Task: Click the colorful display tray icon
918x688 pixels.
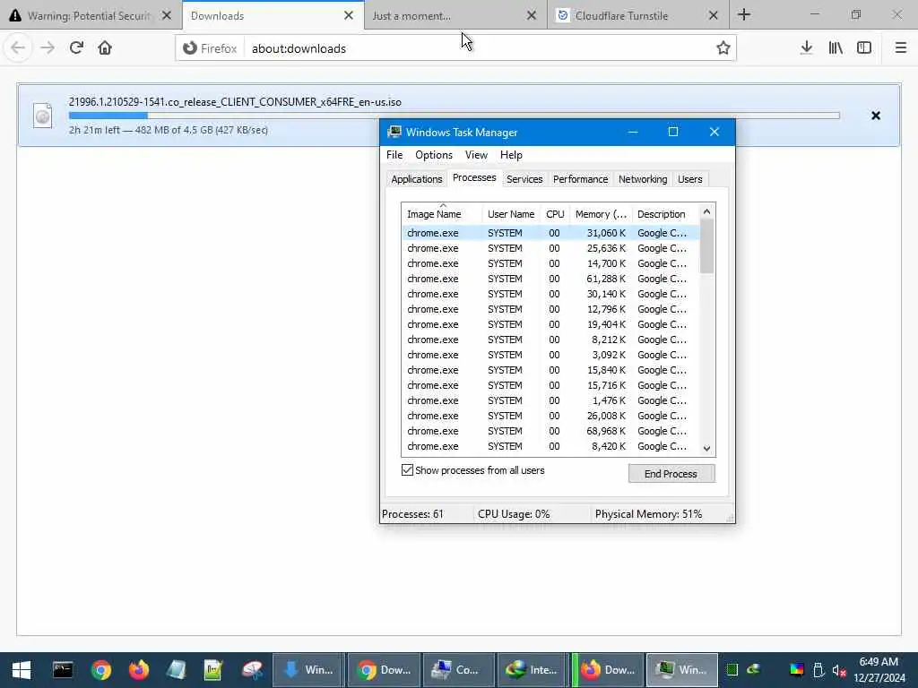Action: [796, 670]
